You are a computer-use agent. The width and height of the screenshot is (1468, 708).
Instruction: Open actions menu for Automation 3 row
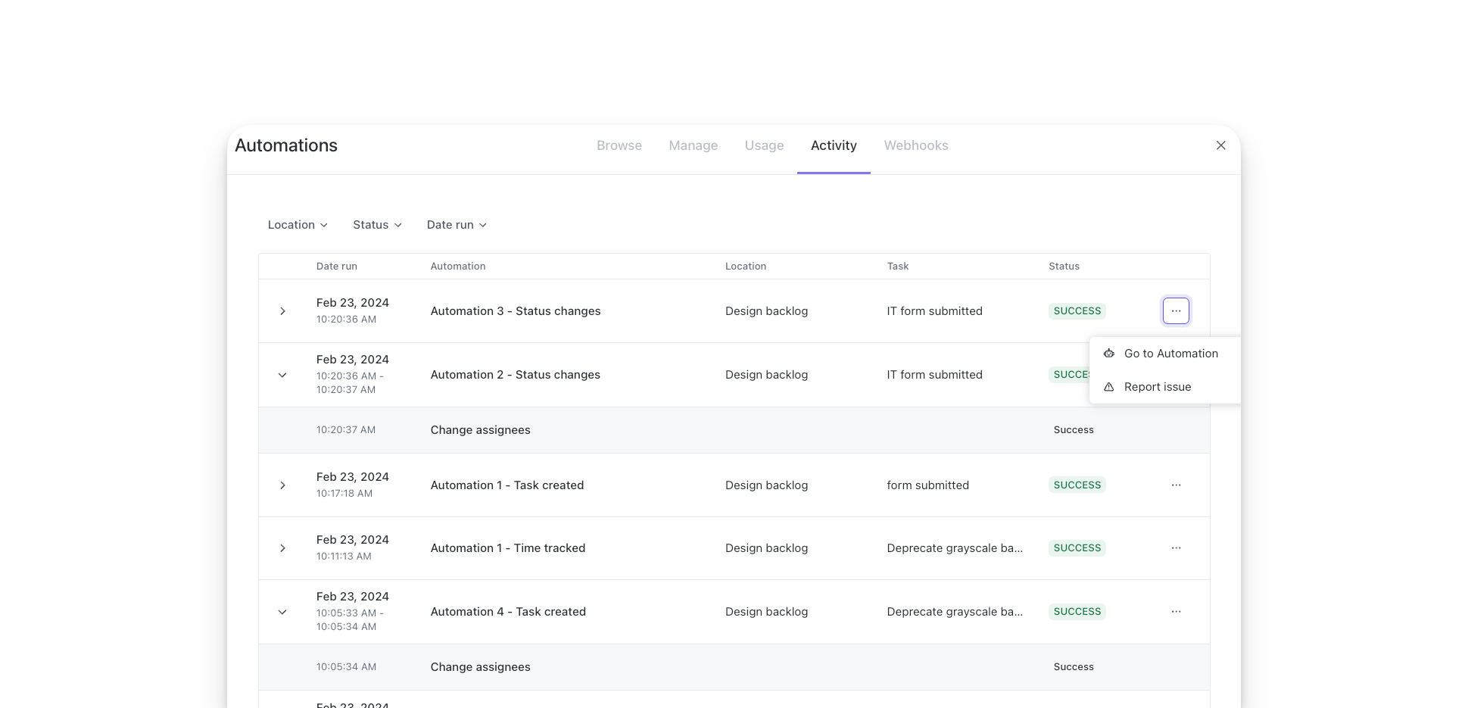[1175, 310]
